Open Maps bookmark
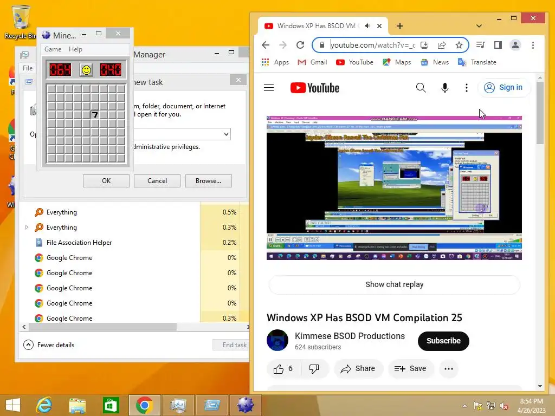The height and width of the screenshot is (416, 555). click(x=397, y=62)
